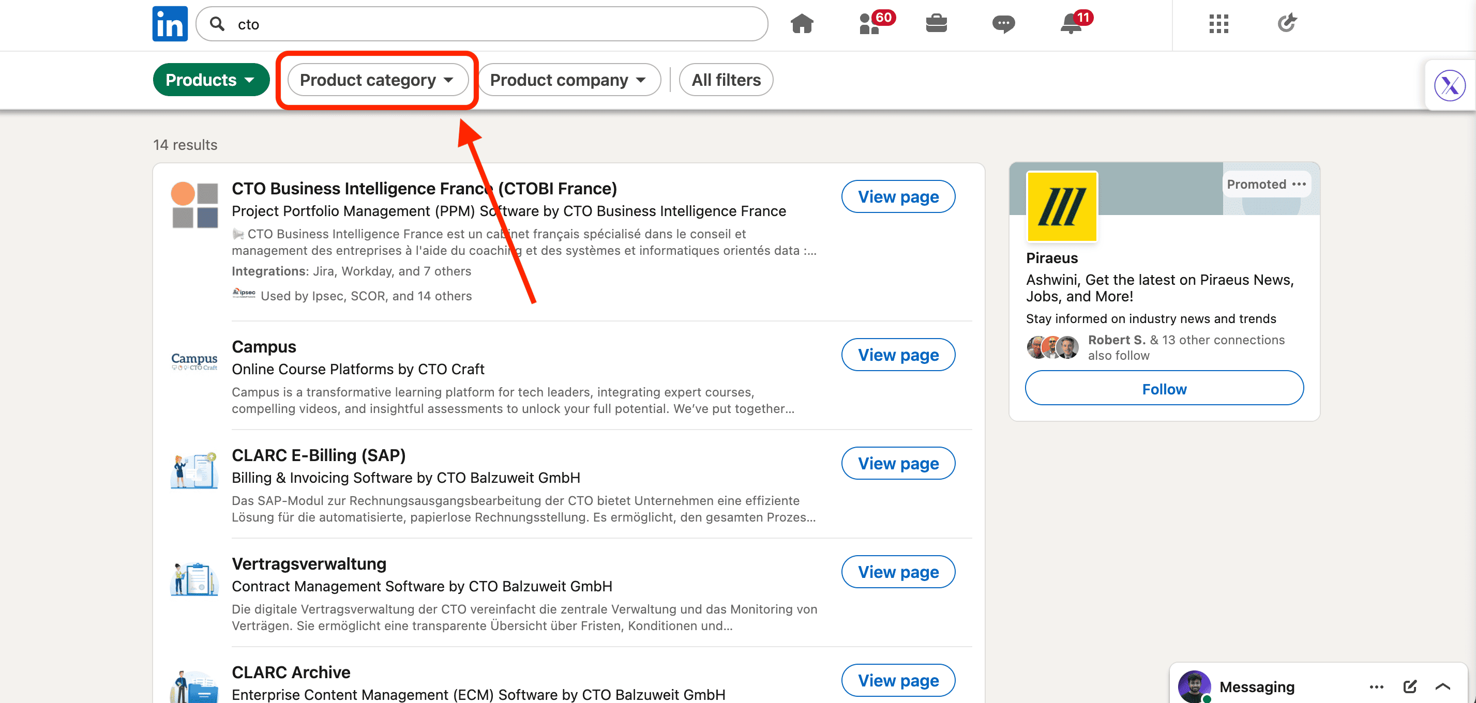Open the Jobs briefcase icon

click(936, 24)
